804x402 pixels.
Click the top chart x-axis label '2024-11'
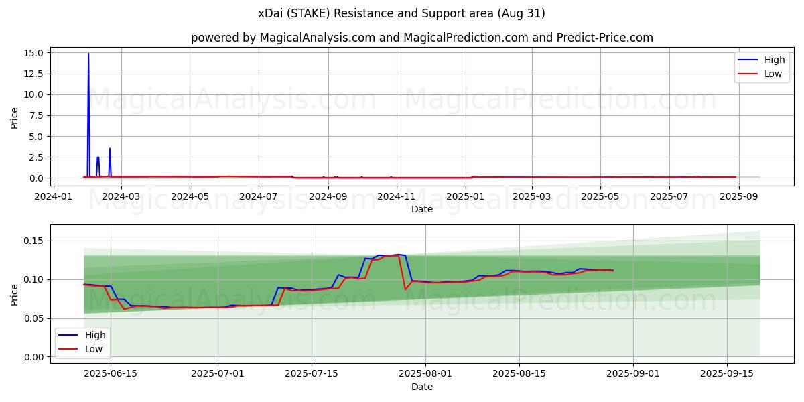coord(396,196)
